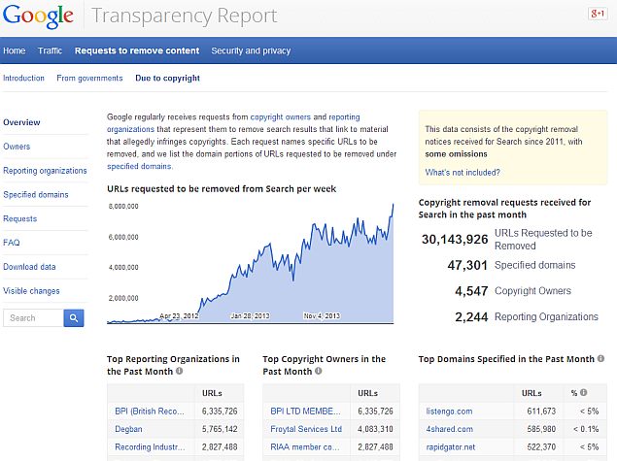Image resolution: width=617 pixels, height=461 pixels.
Task: Click the Transparency Report title
Action: pyautogui.click(x=185, y=16)
